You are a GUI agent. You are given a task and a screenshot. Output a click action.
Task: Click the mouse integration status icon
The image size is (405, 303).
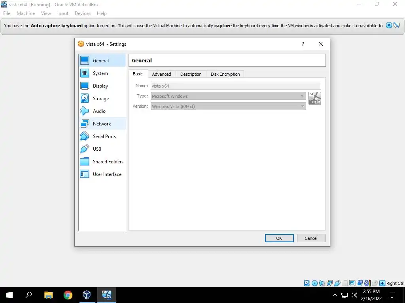point(375,283)
